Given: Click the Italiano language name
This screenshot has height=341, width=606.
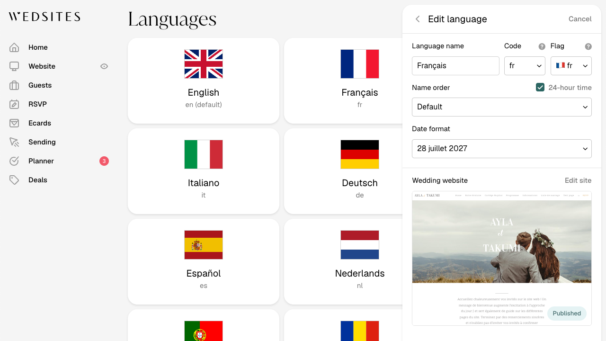Looking at the screenshot, I should tap(204, 183).
